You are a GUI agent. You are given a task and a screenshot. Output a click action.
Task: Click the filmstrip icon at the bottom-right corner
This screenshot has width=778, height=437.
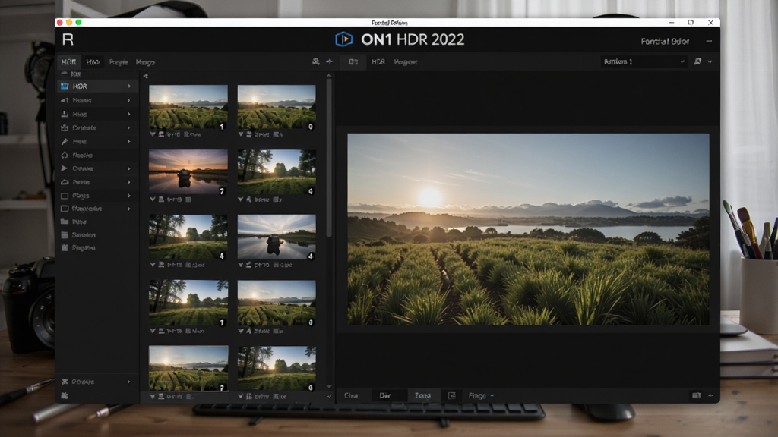(x=696, y=395)
